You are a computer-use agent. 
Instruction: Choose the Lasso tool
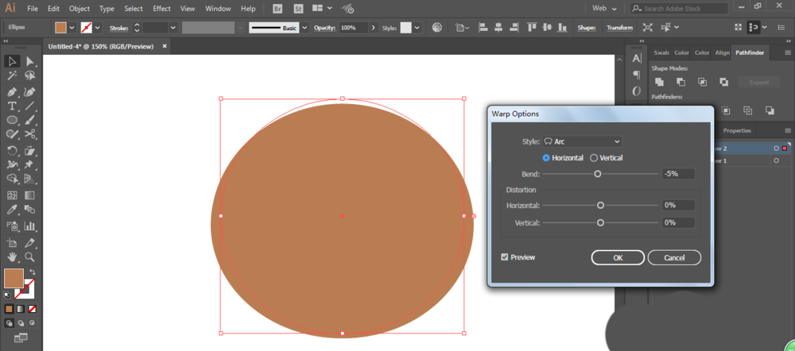[30, 76]
